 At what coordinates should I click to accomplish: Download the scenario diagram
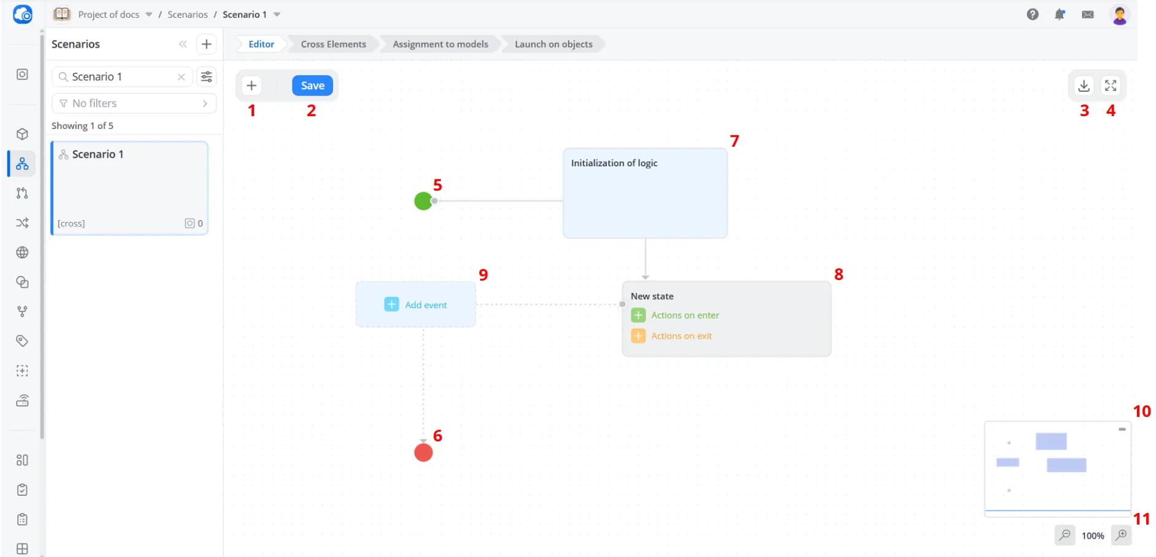coord(1084,86)
